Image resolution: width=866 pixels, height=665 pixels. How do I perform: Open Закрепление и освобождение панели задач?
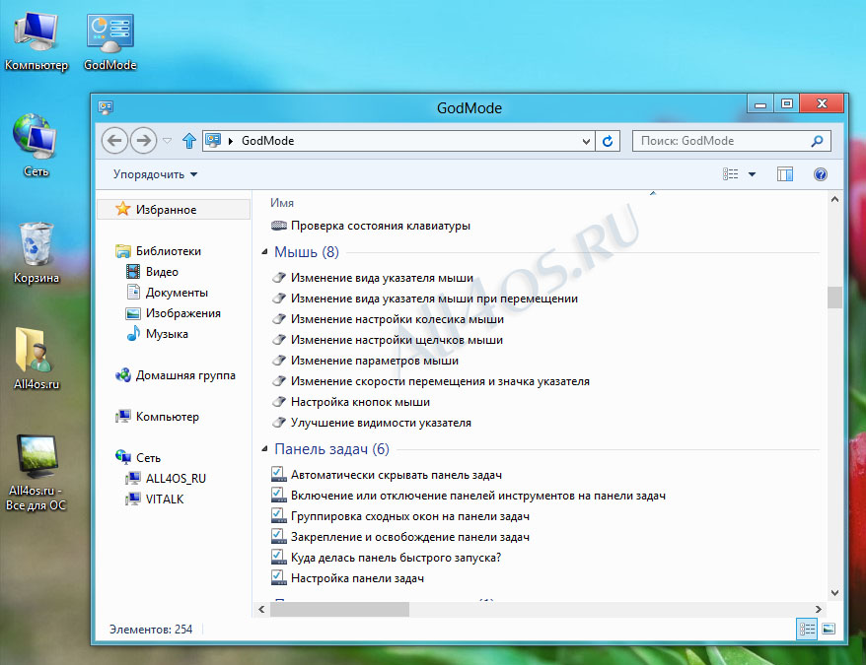(x=400, y=537)
